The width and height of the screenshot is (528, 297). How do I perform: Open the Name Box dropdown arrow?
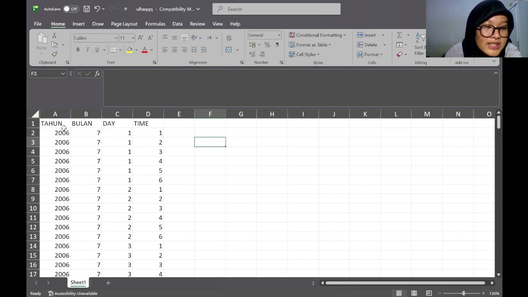[x=63, y=73]
